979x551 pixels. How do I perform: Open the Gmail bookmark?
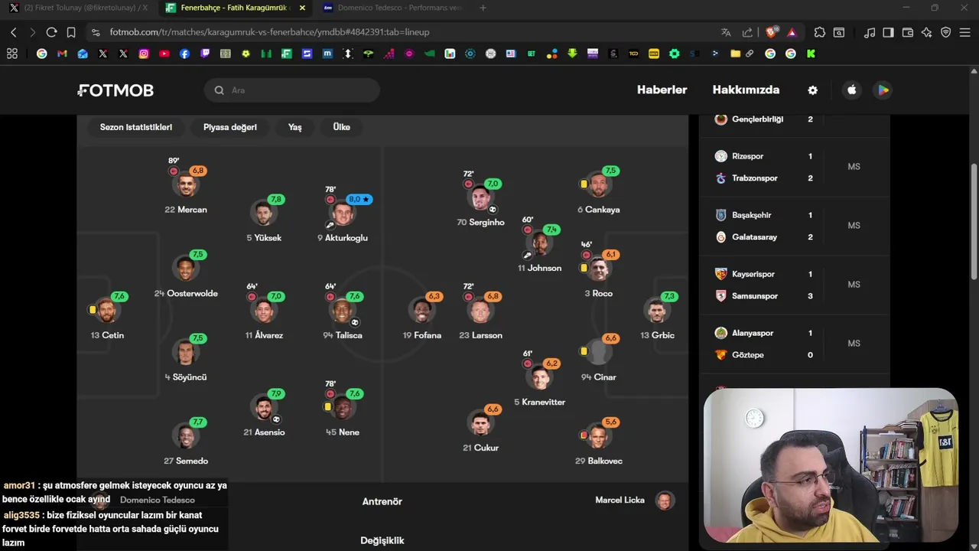point(62,54)
